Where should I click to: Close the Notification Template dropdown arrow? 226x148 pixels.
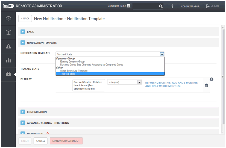[162, 54]
